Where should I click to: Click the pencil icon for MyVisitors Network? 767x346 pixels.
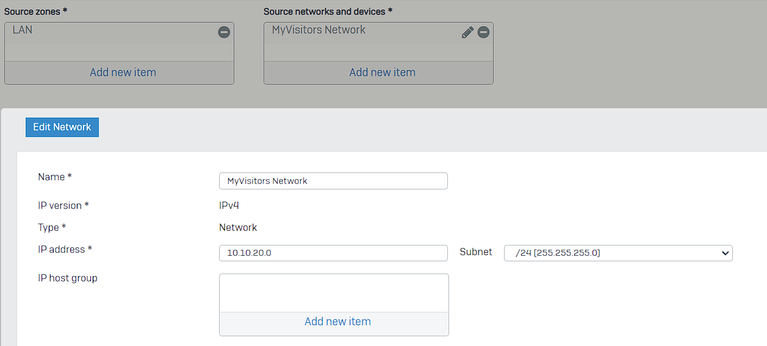click(467, 32)
